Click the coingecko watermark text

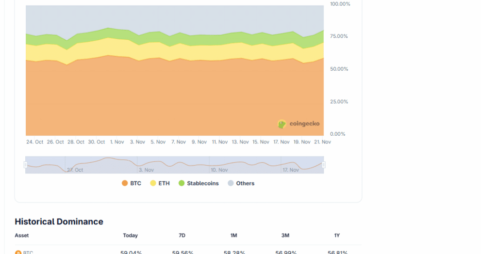[x=304, y=124]
